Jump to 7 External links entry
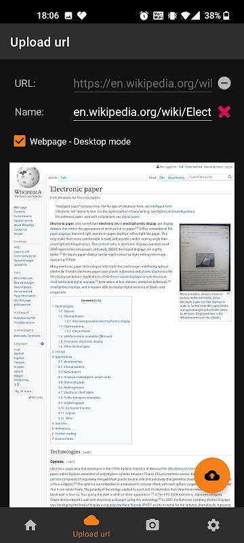Image resolution: width=244 pixels, height=543 pixels. pos(62,438)
